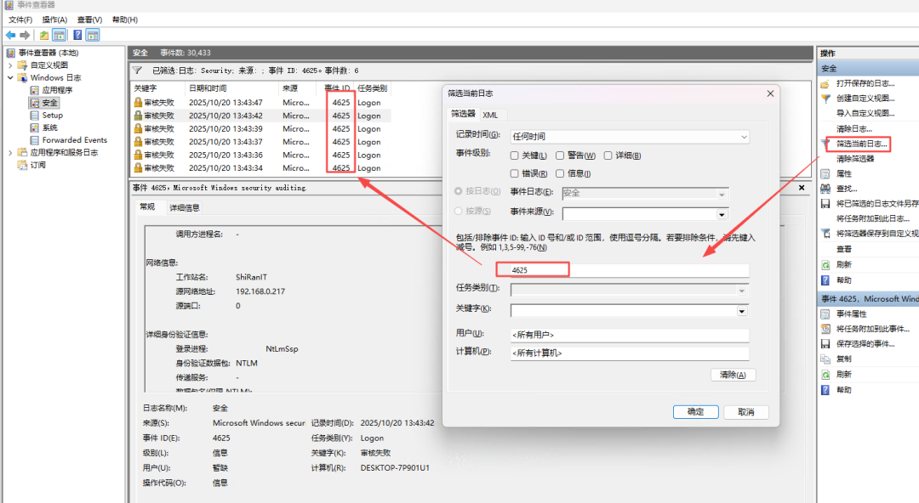Click 打开保存的日志 folder icon in actions
Screen dimensions: 919x503
click(825, 83)
